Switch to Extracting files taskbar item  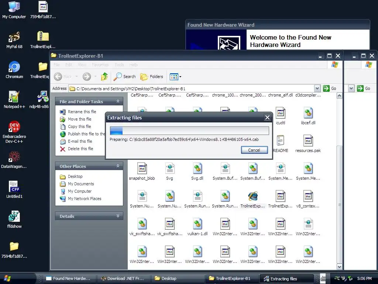(x=286, y=279)
